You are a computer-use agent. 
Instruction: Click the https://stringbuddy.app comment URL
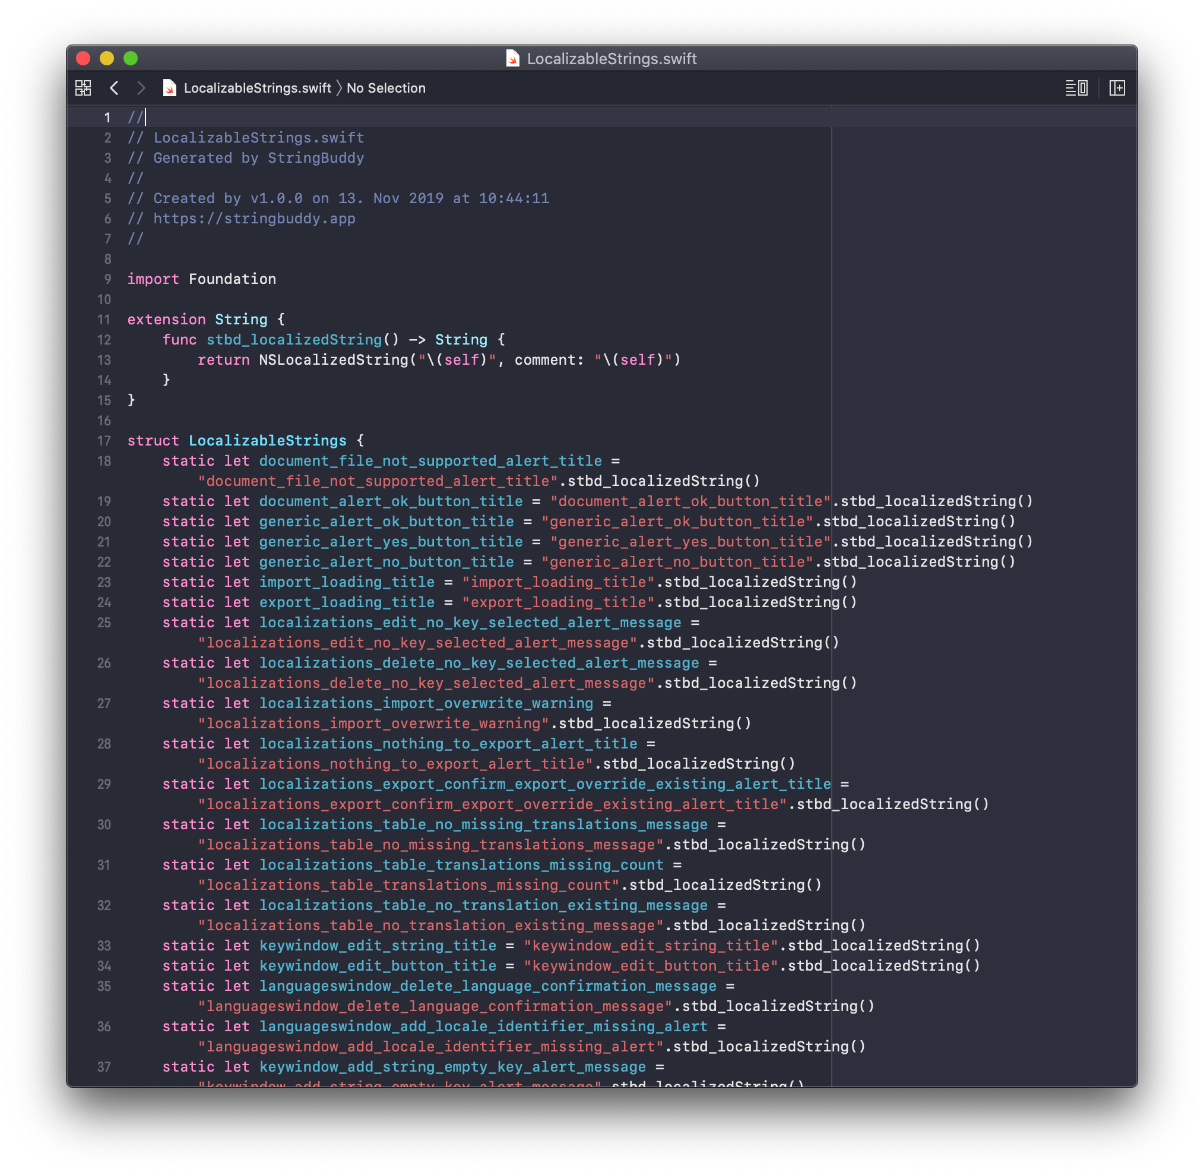coord(254,219)
